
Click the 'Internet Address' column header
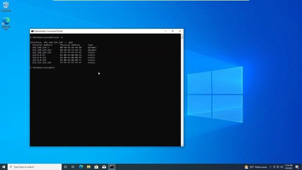tap(42, 45)
